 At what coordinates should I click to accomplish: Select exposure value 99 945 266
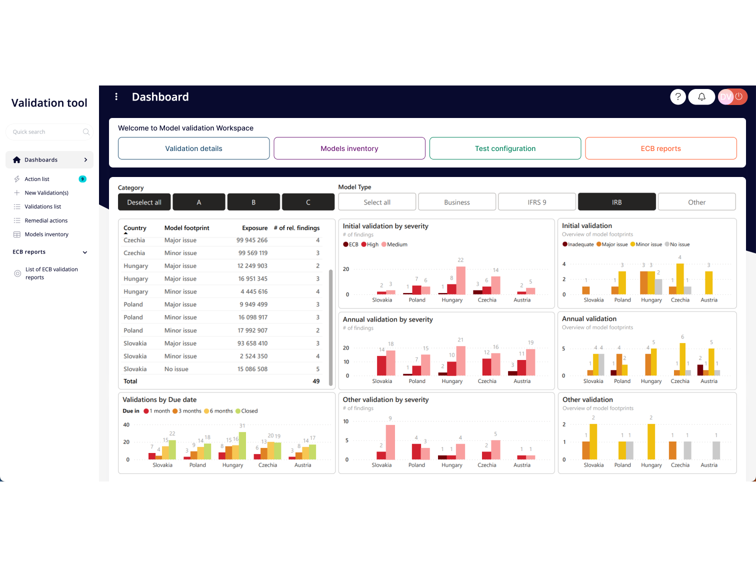click(252, 240)
